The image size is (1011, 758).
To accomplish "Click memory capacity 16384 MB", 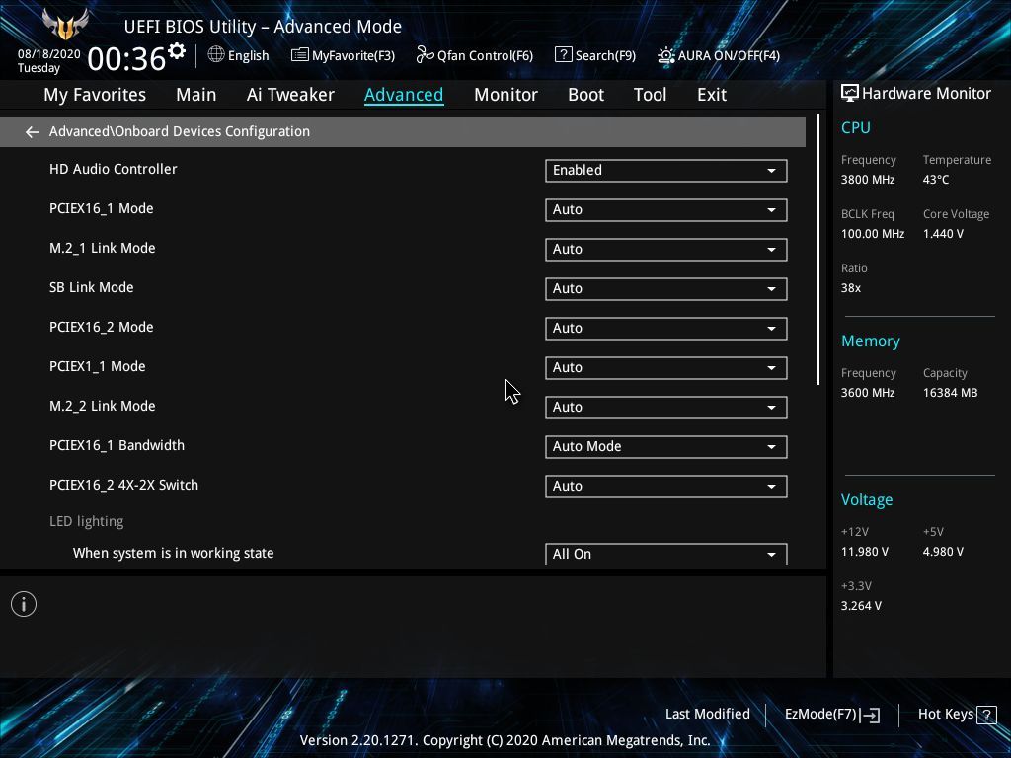I will [x=950, y=393].
